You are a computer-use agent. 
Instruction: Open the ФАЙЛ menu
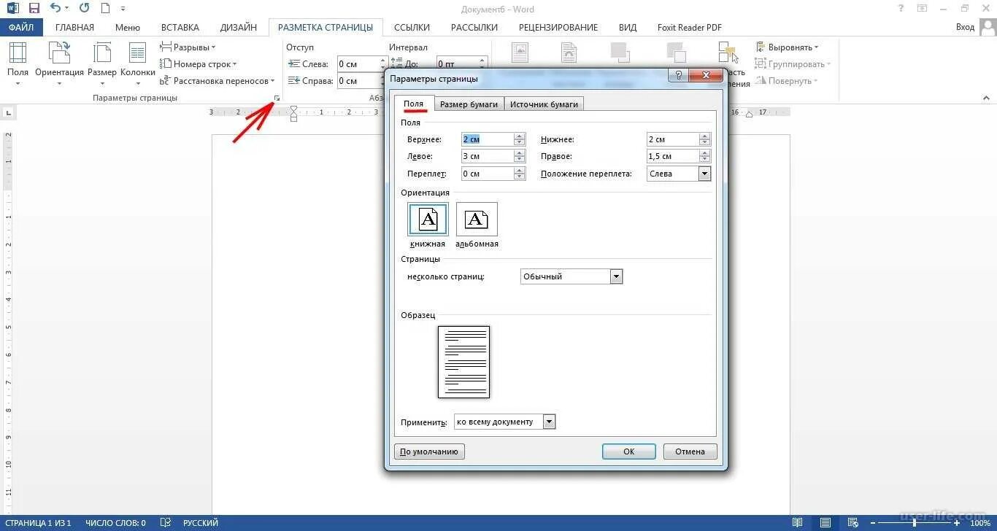coord(21,27)
